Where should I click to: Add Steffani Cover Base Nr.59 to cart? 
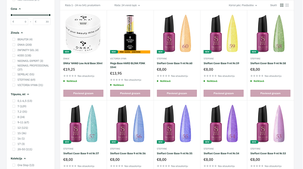coord(224,93)
